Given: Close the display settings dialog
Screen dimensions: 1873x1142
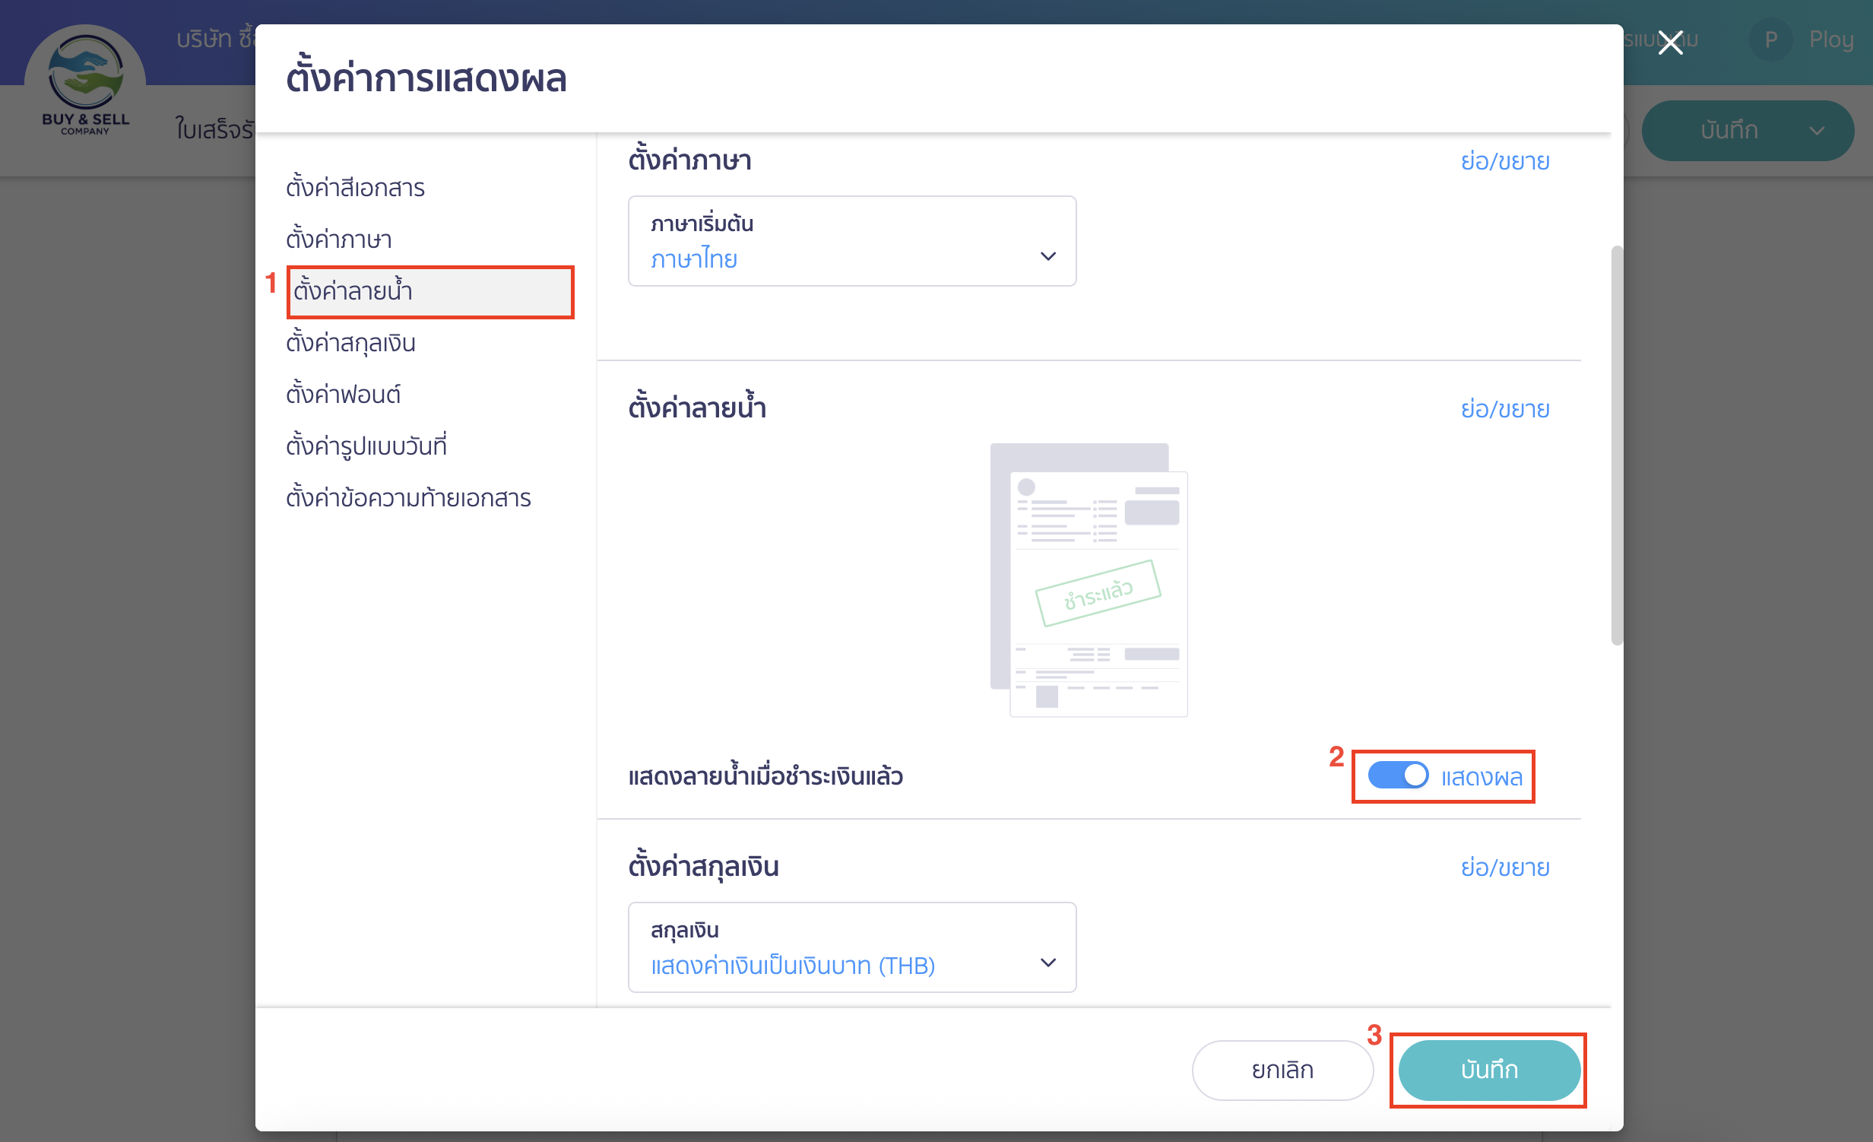Looking at the screenshot, I should [1669, 42].
